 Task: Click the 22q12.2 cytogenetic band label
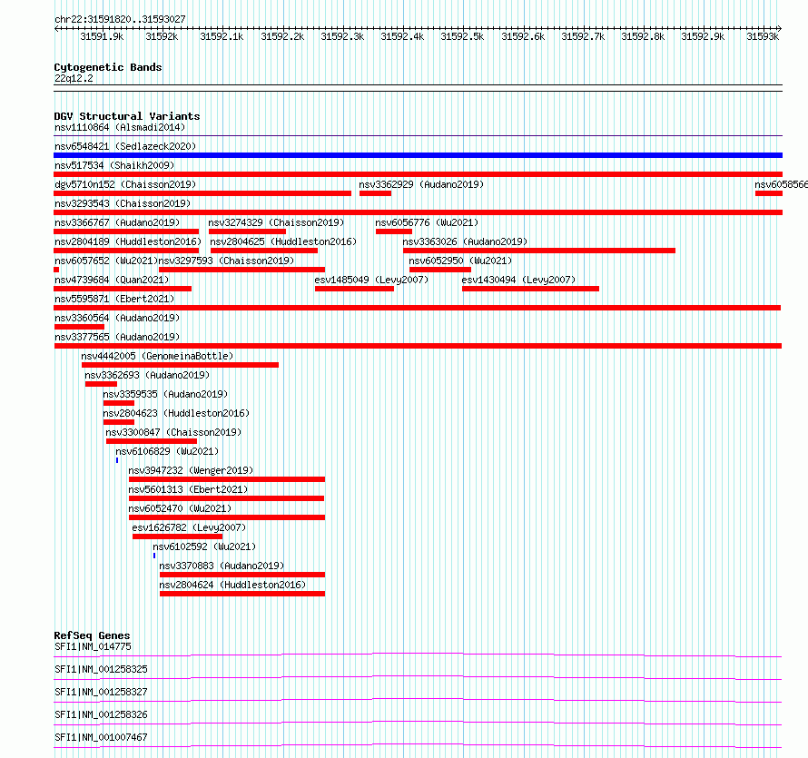74,78
